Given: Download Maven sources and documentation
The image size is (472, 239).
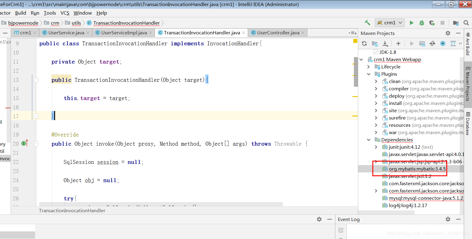Looking at the screenshot, I should 385,43.
